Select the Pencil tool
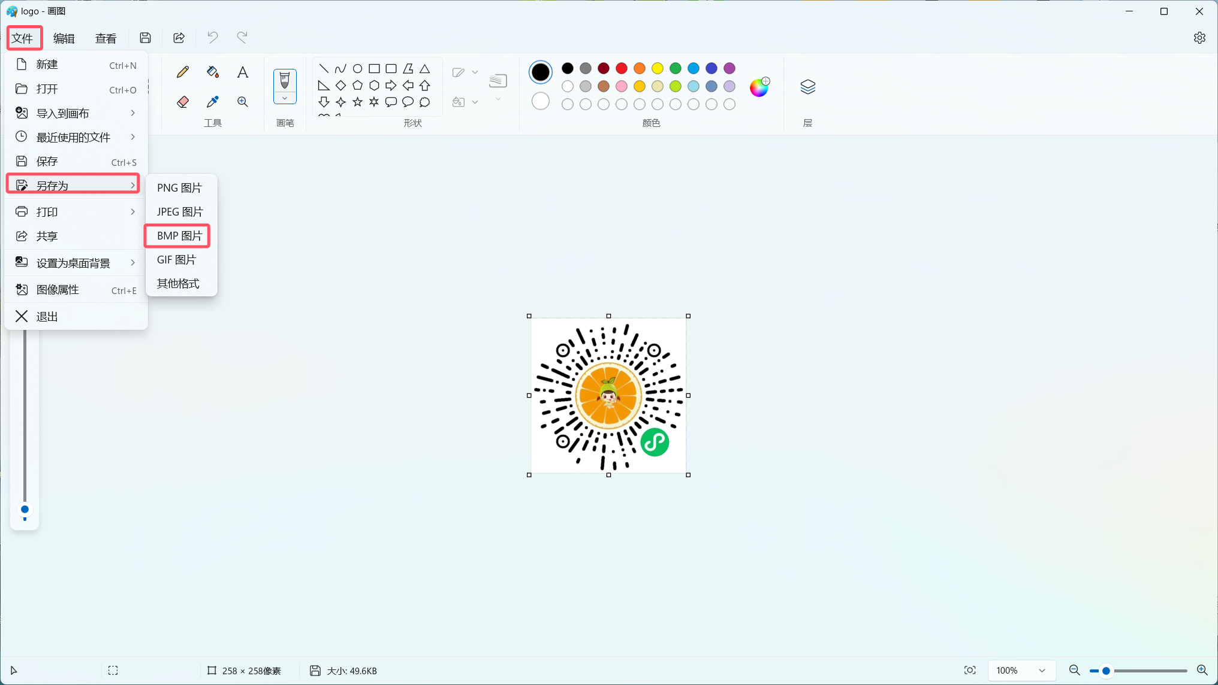Screen dimensions: 1218x685 pos(183,72)
